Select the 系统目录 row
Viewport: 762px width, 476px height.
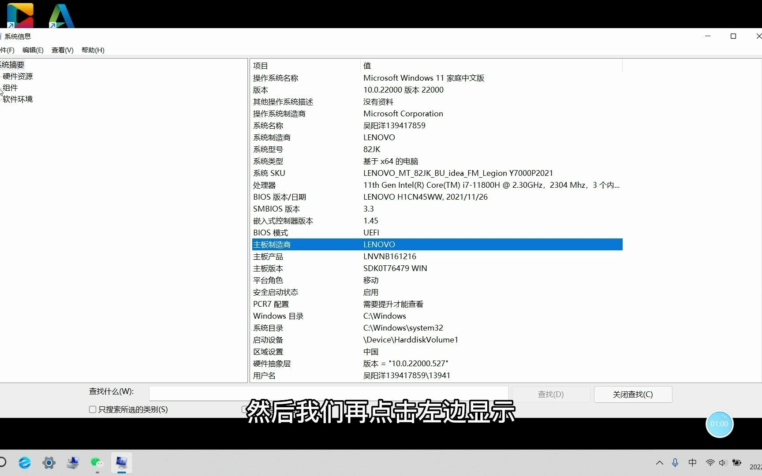tap(437, 328)
